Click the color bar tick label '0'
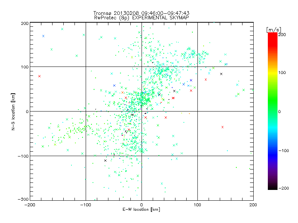Image resolution: width=298 pixels, height=223 pixels. [x=279, y=111]
